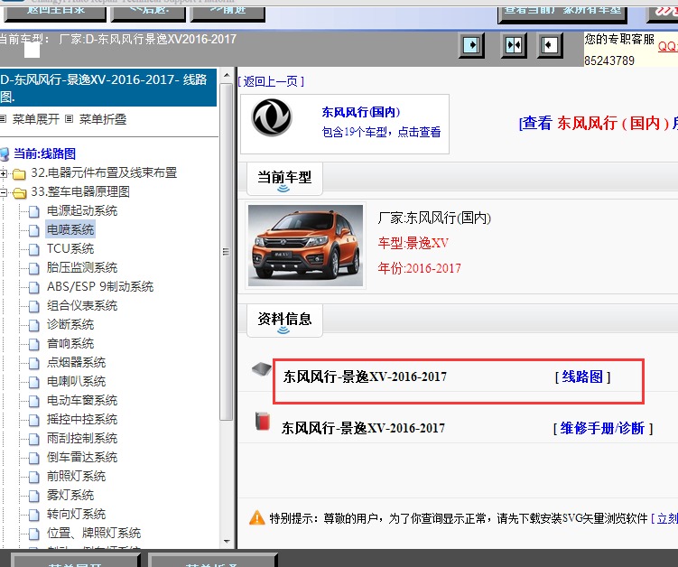
Task: Click folder icon for 32.电器元件布置及线束布置
Action: click(19, 174)
